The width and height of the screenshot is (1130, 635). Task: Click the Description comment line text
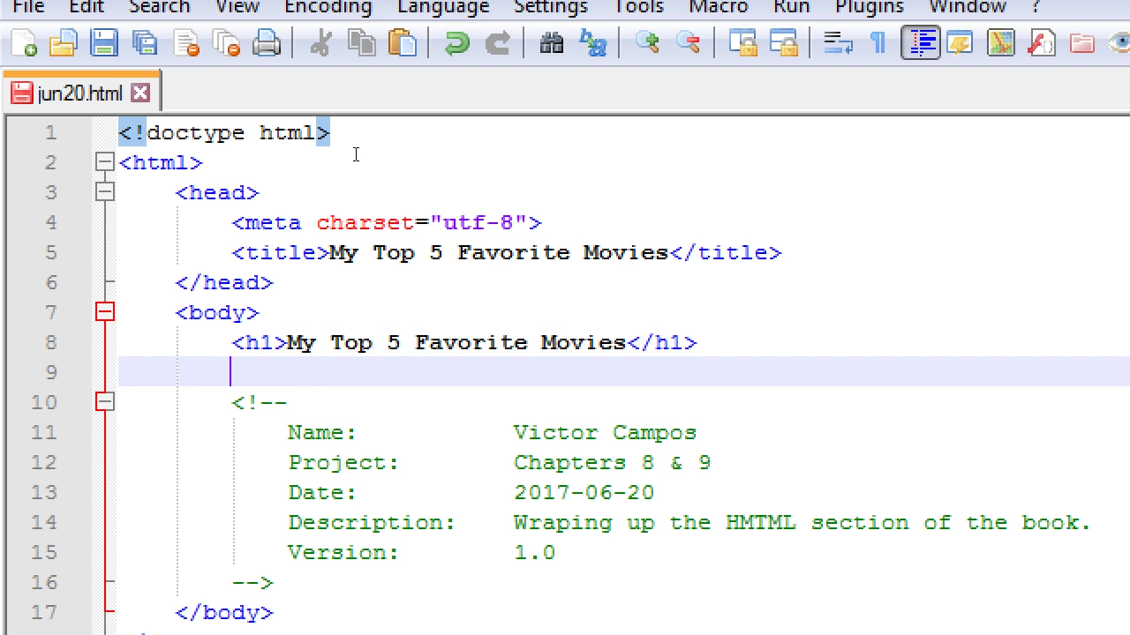coord(689,522)
